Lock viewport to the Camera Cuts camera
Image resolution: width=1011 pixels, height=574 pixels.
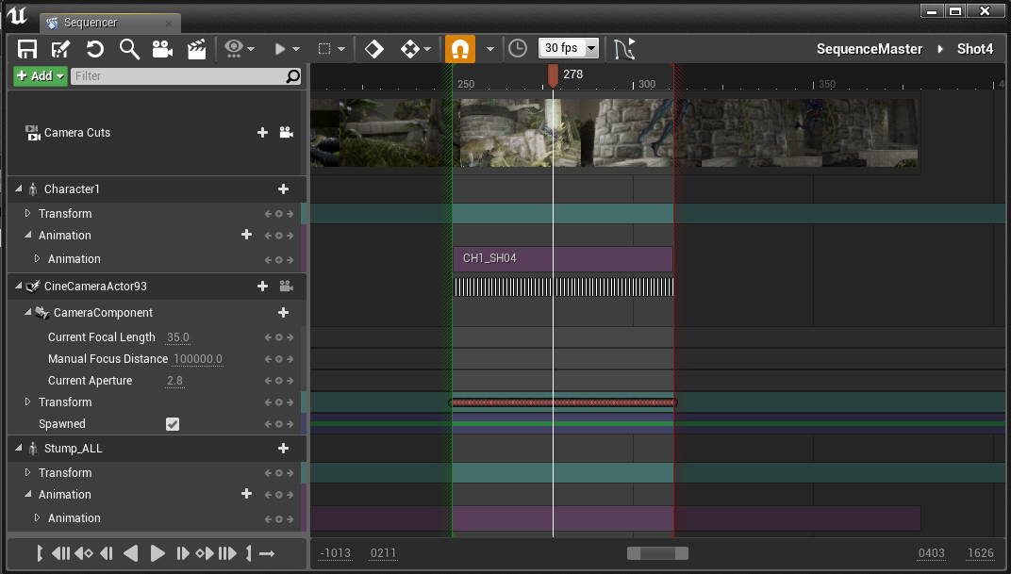[x=286, y=133]
